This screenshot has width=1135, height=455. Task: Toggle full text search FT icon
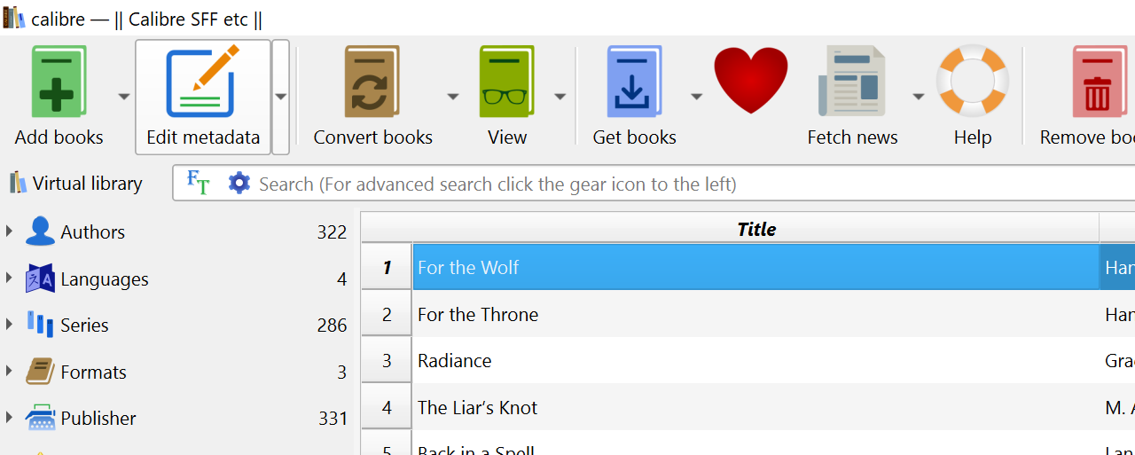(x=199, y=183)
